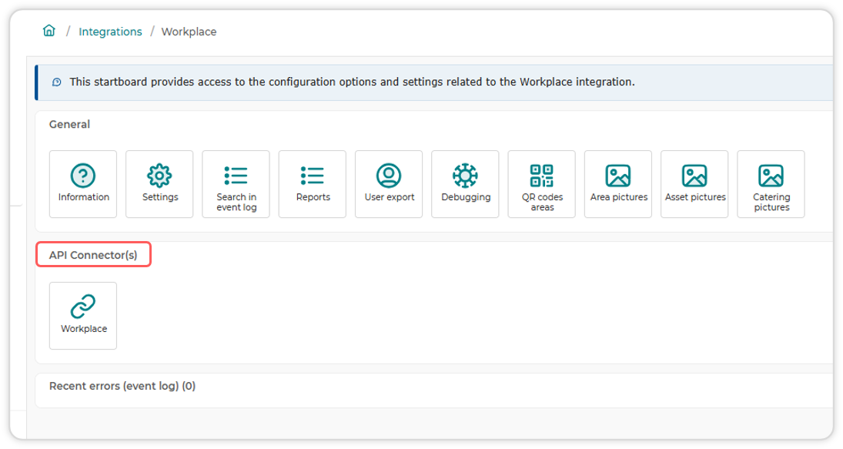Click the General section heading
Viewport: 843px width, 449px height.
(69, 124)
